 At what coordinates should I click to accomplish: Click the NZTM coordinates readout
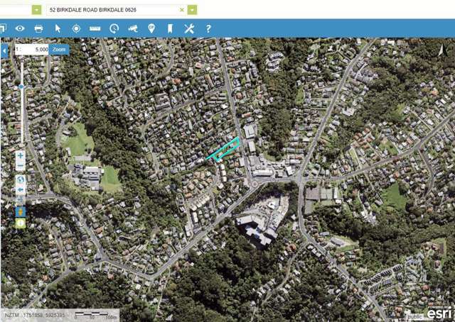[x=35, y=315]
